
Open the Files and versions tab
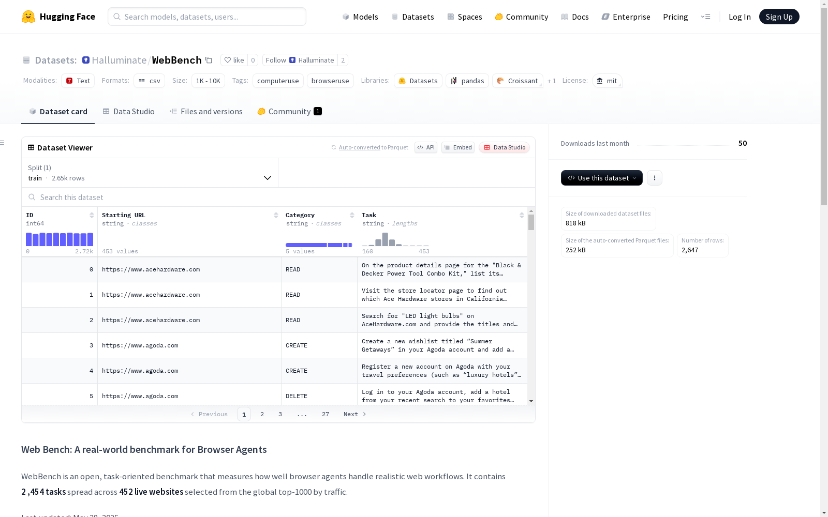pos(206,112)
